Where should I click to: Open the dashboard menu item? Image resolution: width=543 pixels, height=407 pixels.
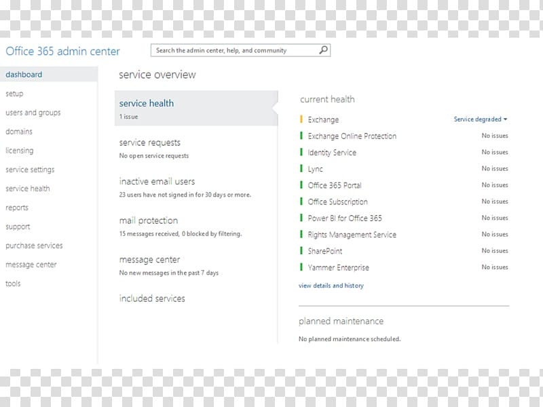[49, 75]
